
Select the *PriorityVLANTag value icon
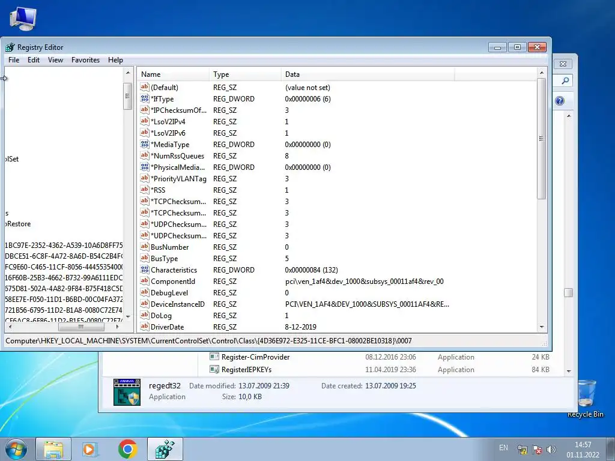(x=144, y=178)
